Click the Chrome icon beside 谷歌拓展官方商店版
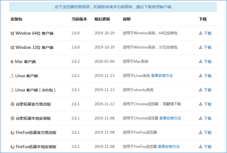The height and width of the screenshot is (153, 227). coord(12,104)
